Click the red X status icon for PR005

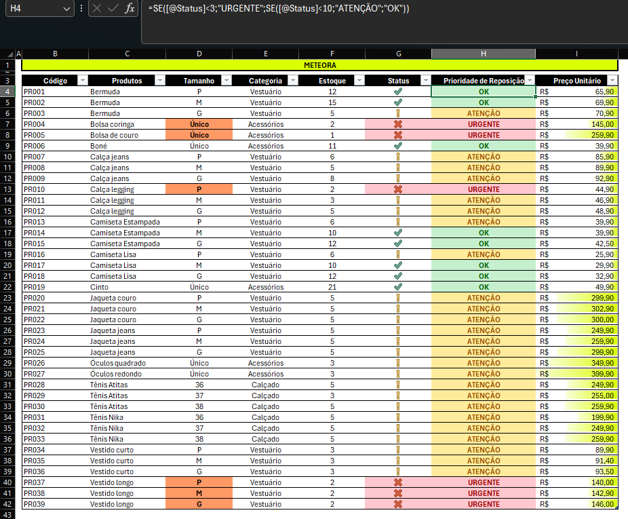pyautogui.click(x=398, y=135)
